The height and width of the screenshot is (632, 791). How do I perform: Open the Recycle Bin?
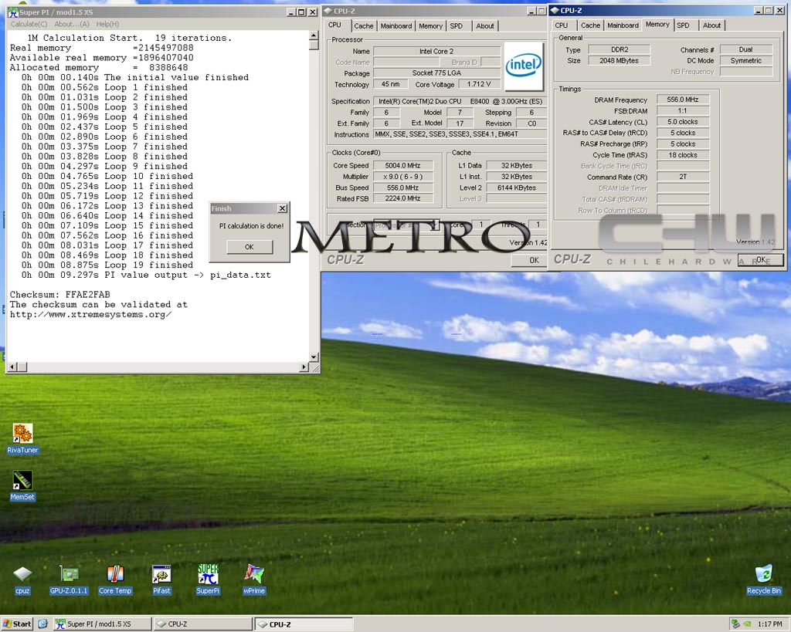pyautogui.click(x=764, y=580)
